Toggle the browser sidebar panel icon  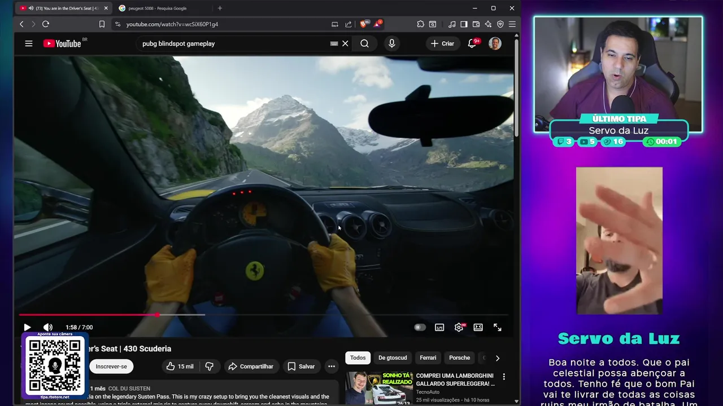464,24
